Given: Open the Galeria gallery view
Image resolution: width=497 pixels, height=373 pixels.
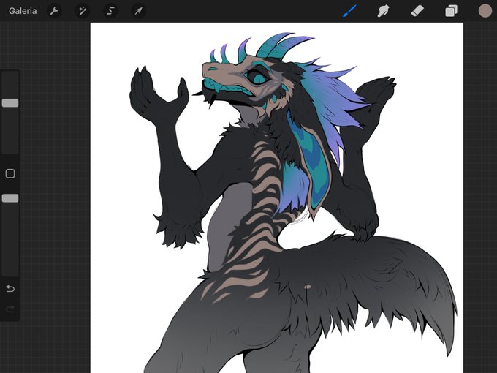Looking at the screenshot, I should coord(23,11).
